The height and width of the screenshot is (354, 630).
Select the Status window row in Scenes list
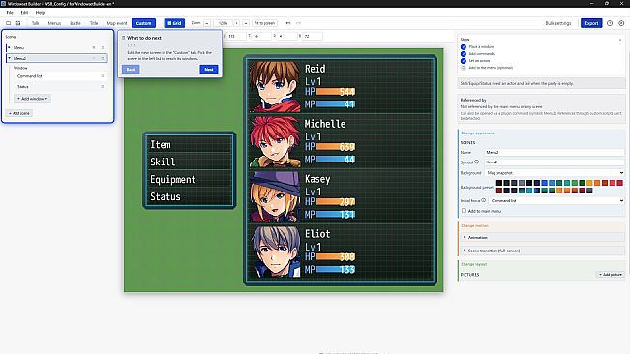(x=60, y=87)
